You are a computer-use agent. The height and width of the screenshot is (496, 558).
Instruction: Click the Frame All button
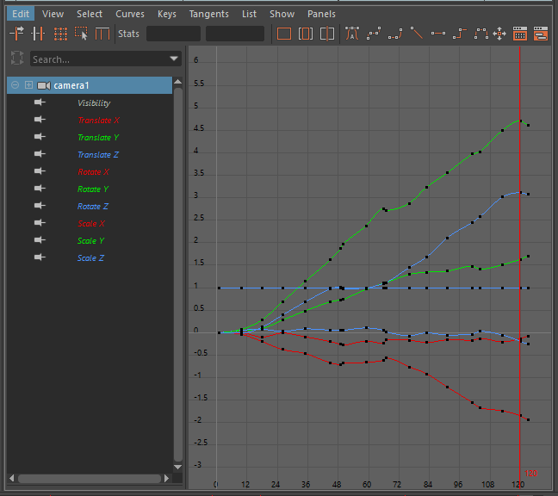tap(284, 34)
